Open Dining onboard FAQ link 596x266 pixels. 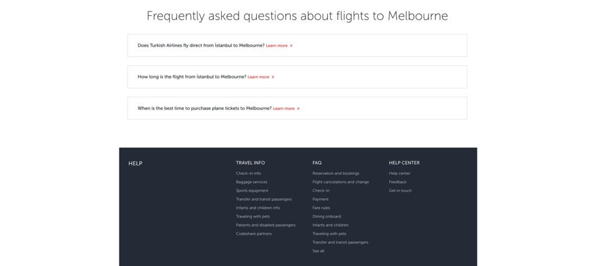click(327, 217)
